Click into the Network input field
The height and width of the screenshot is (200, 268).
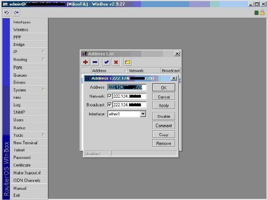(x=129, y=96)
